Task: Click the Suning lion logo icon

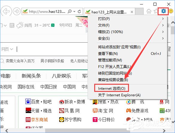Action: (62, 120)
